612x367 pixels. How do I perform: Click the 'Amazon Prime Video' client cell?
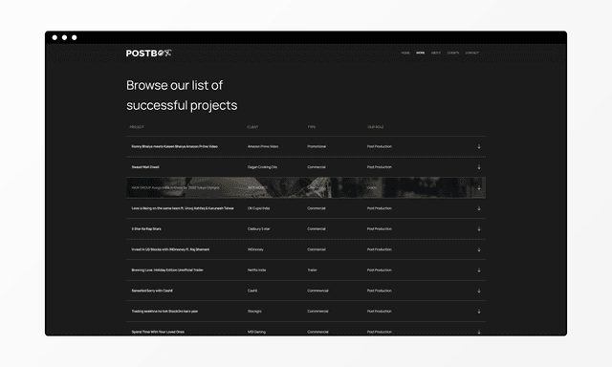click(x=263, y=146)
